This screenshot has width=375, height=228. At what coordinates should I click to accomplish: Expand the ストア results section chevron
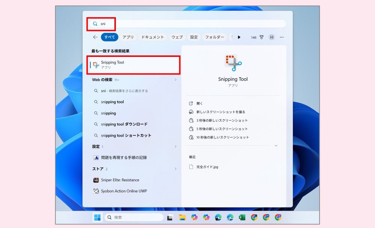175,169
